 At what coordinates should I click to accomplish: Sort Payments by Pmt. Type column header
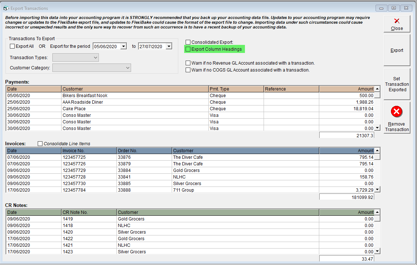(x=236, y=89)
